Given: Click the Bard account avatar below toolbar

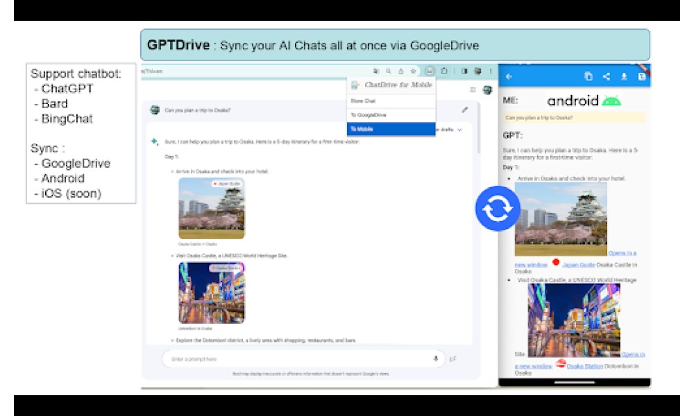Looking at the screenshot, I should [x=487, y=89].
